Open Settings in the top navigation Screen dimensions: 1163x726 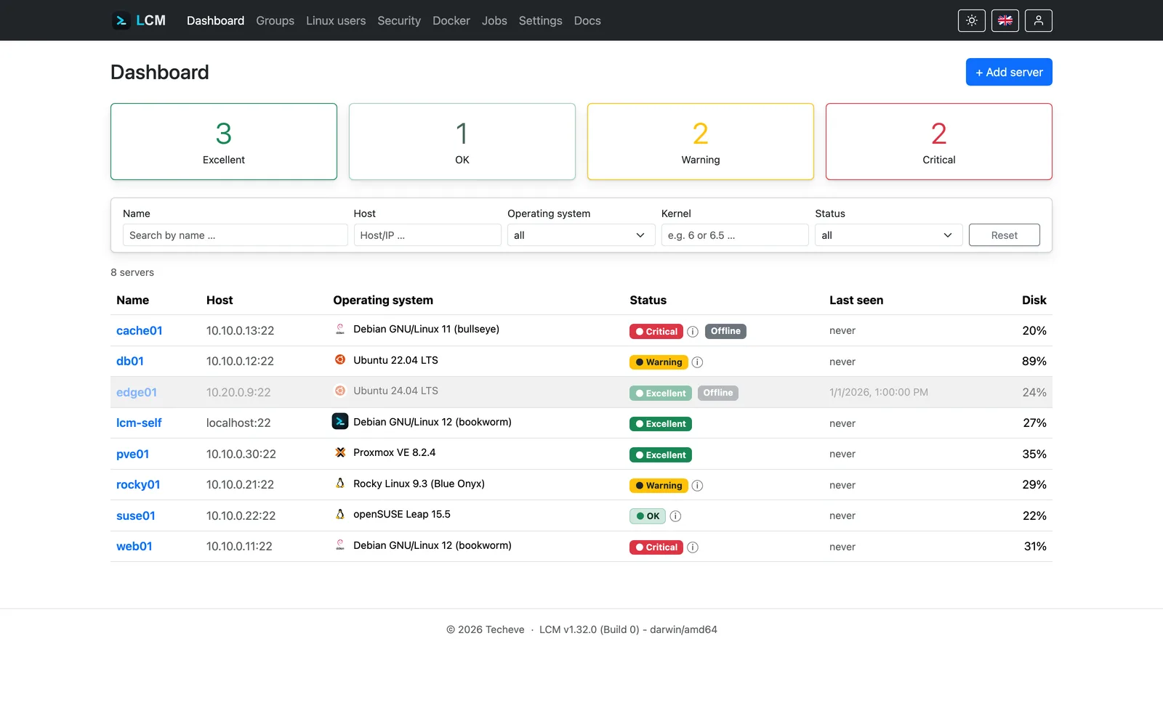540,20
